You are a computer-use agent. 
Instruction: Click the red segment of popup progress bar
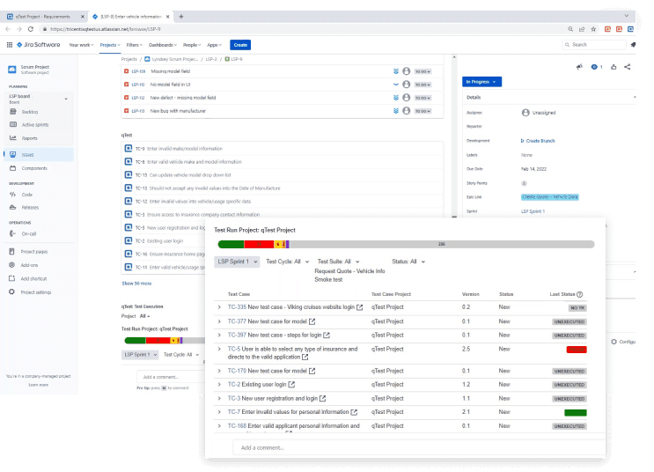258,244
